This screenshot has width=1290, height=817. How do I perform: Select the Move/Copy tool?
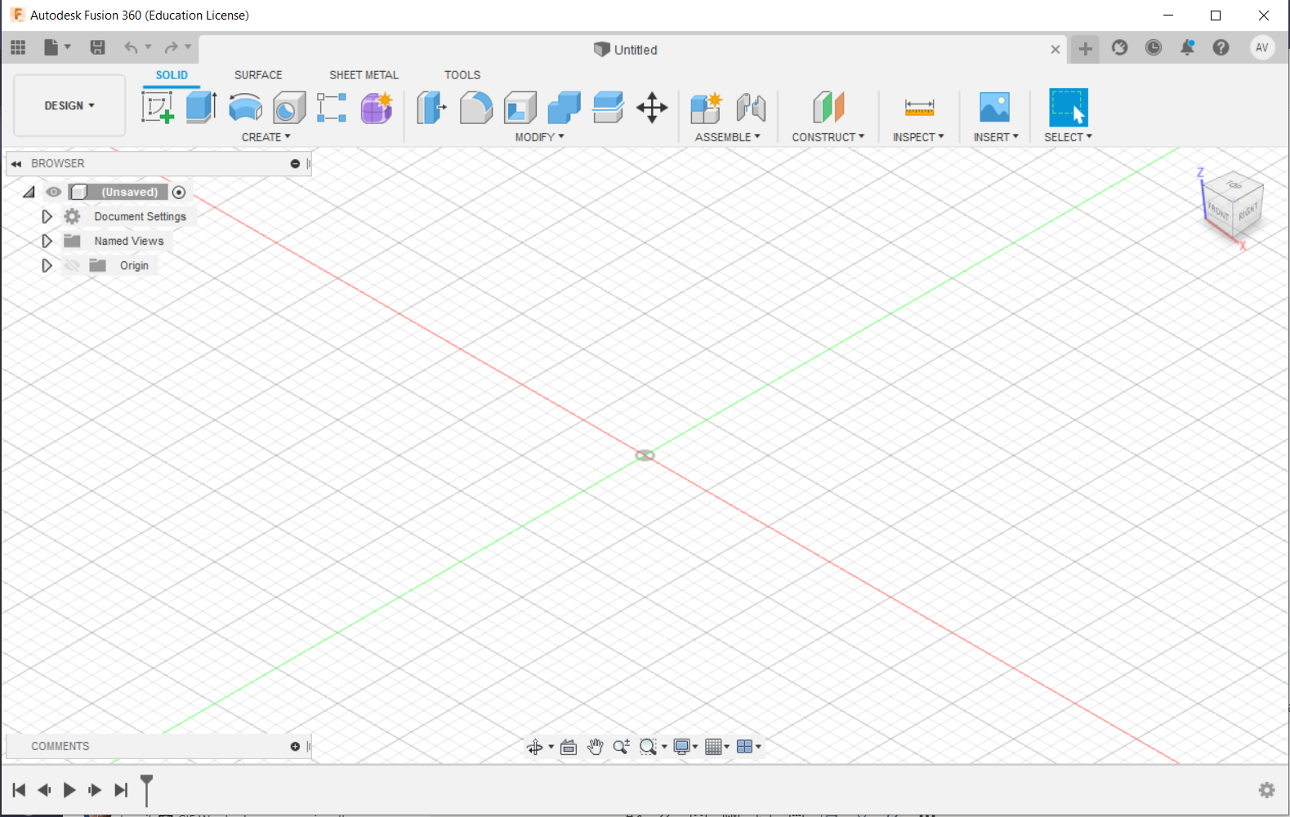652,107
